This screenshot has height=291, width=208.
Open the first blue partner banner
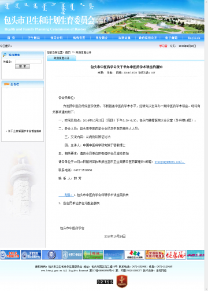[x=10, y=255]
